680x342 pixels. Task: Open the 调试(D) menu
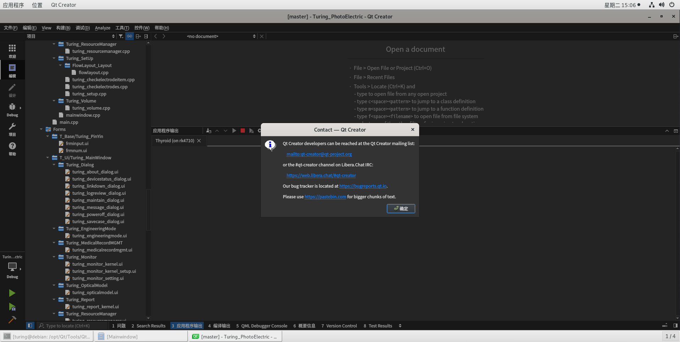pos(83,28)
